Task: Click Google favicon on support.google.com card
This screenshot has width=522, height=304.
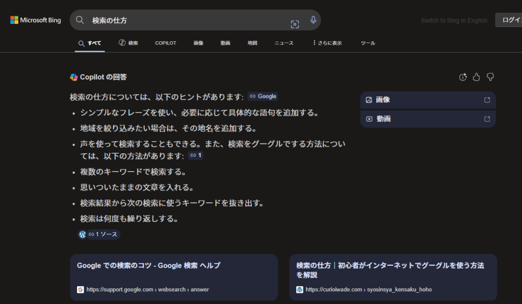Action: coord(80,290)
